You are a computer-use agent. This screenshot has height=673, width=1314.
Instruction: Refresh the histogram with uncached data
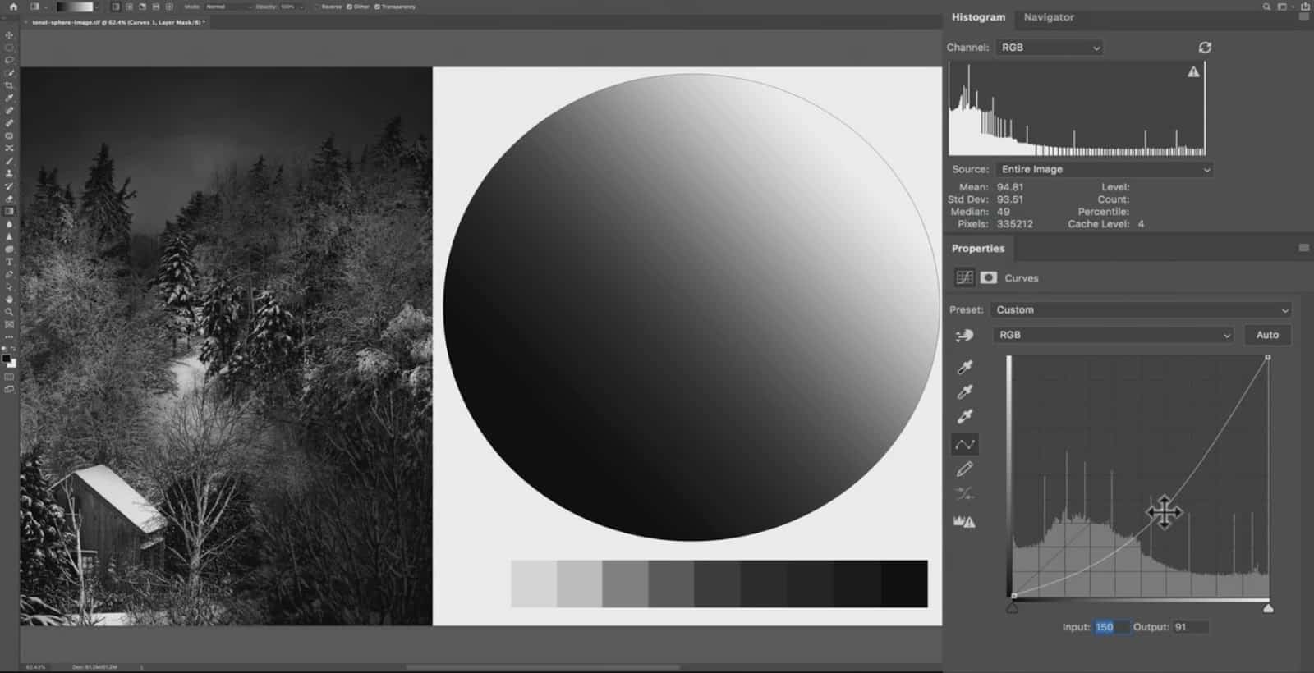click(x=1205, y=48)
